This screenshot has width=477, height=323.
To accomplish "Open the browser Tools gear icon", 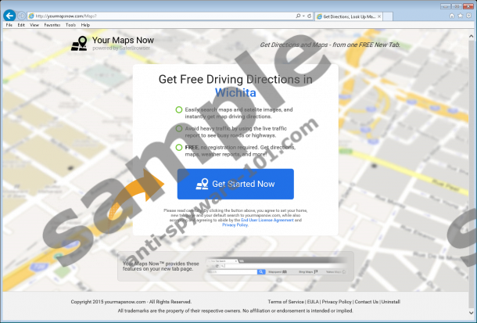I will pyautogui.click(x=468, y=16).
